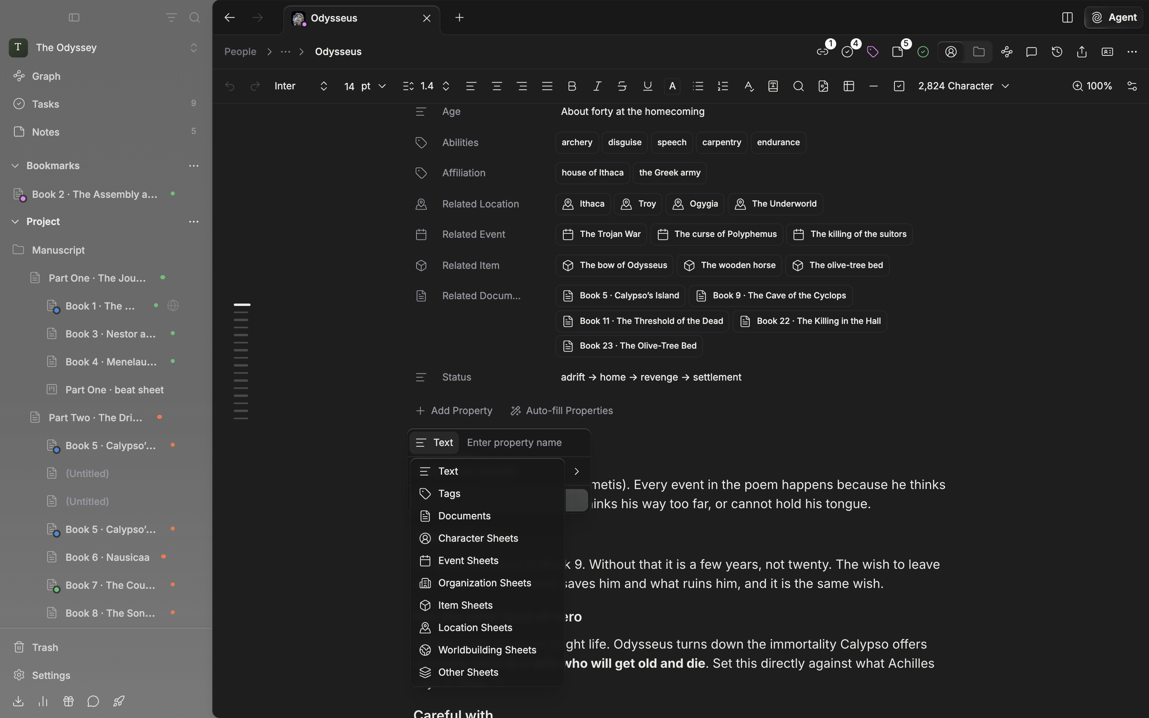The width and height of the screenshot is (1149, 718).
Task: Click the pink tag icon in header
Action: coord(873,52)
